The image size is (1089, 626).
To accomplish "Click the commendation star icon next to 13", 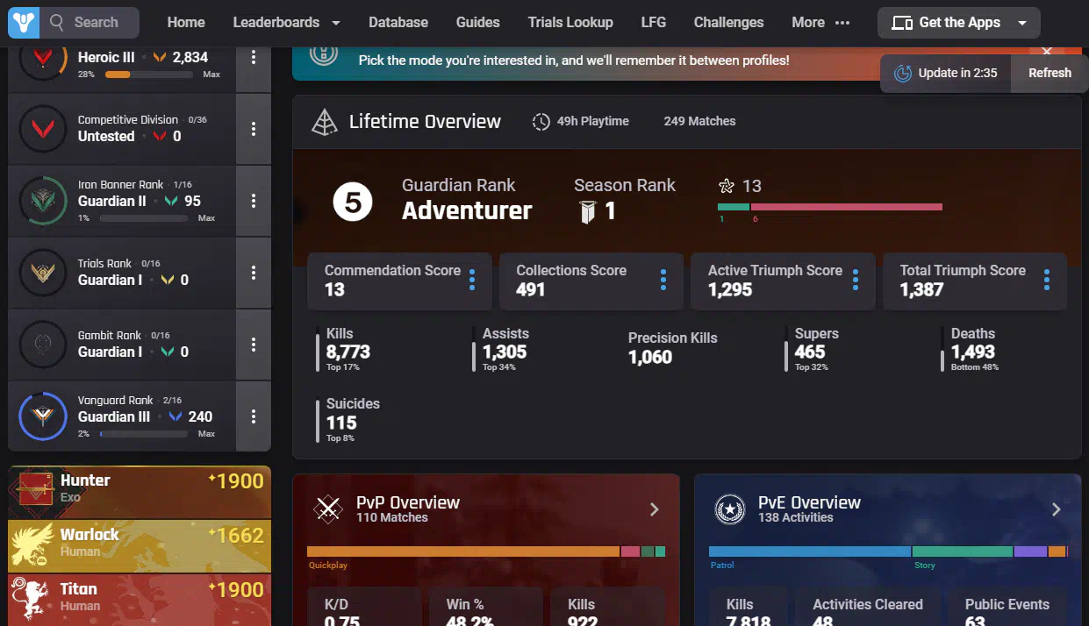I will 727,186.
